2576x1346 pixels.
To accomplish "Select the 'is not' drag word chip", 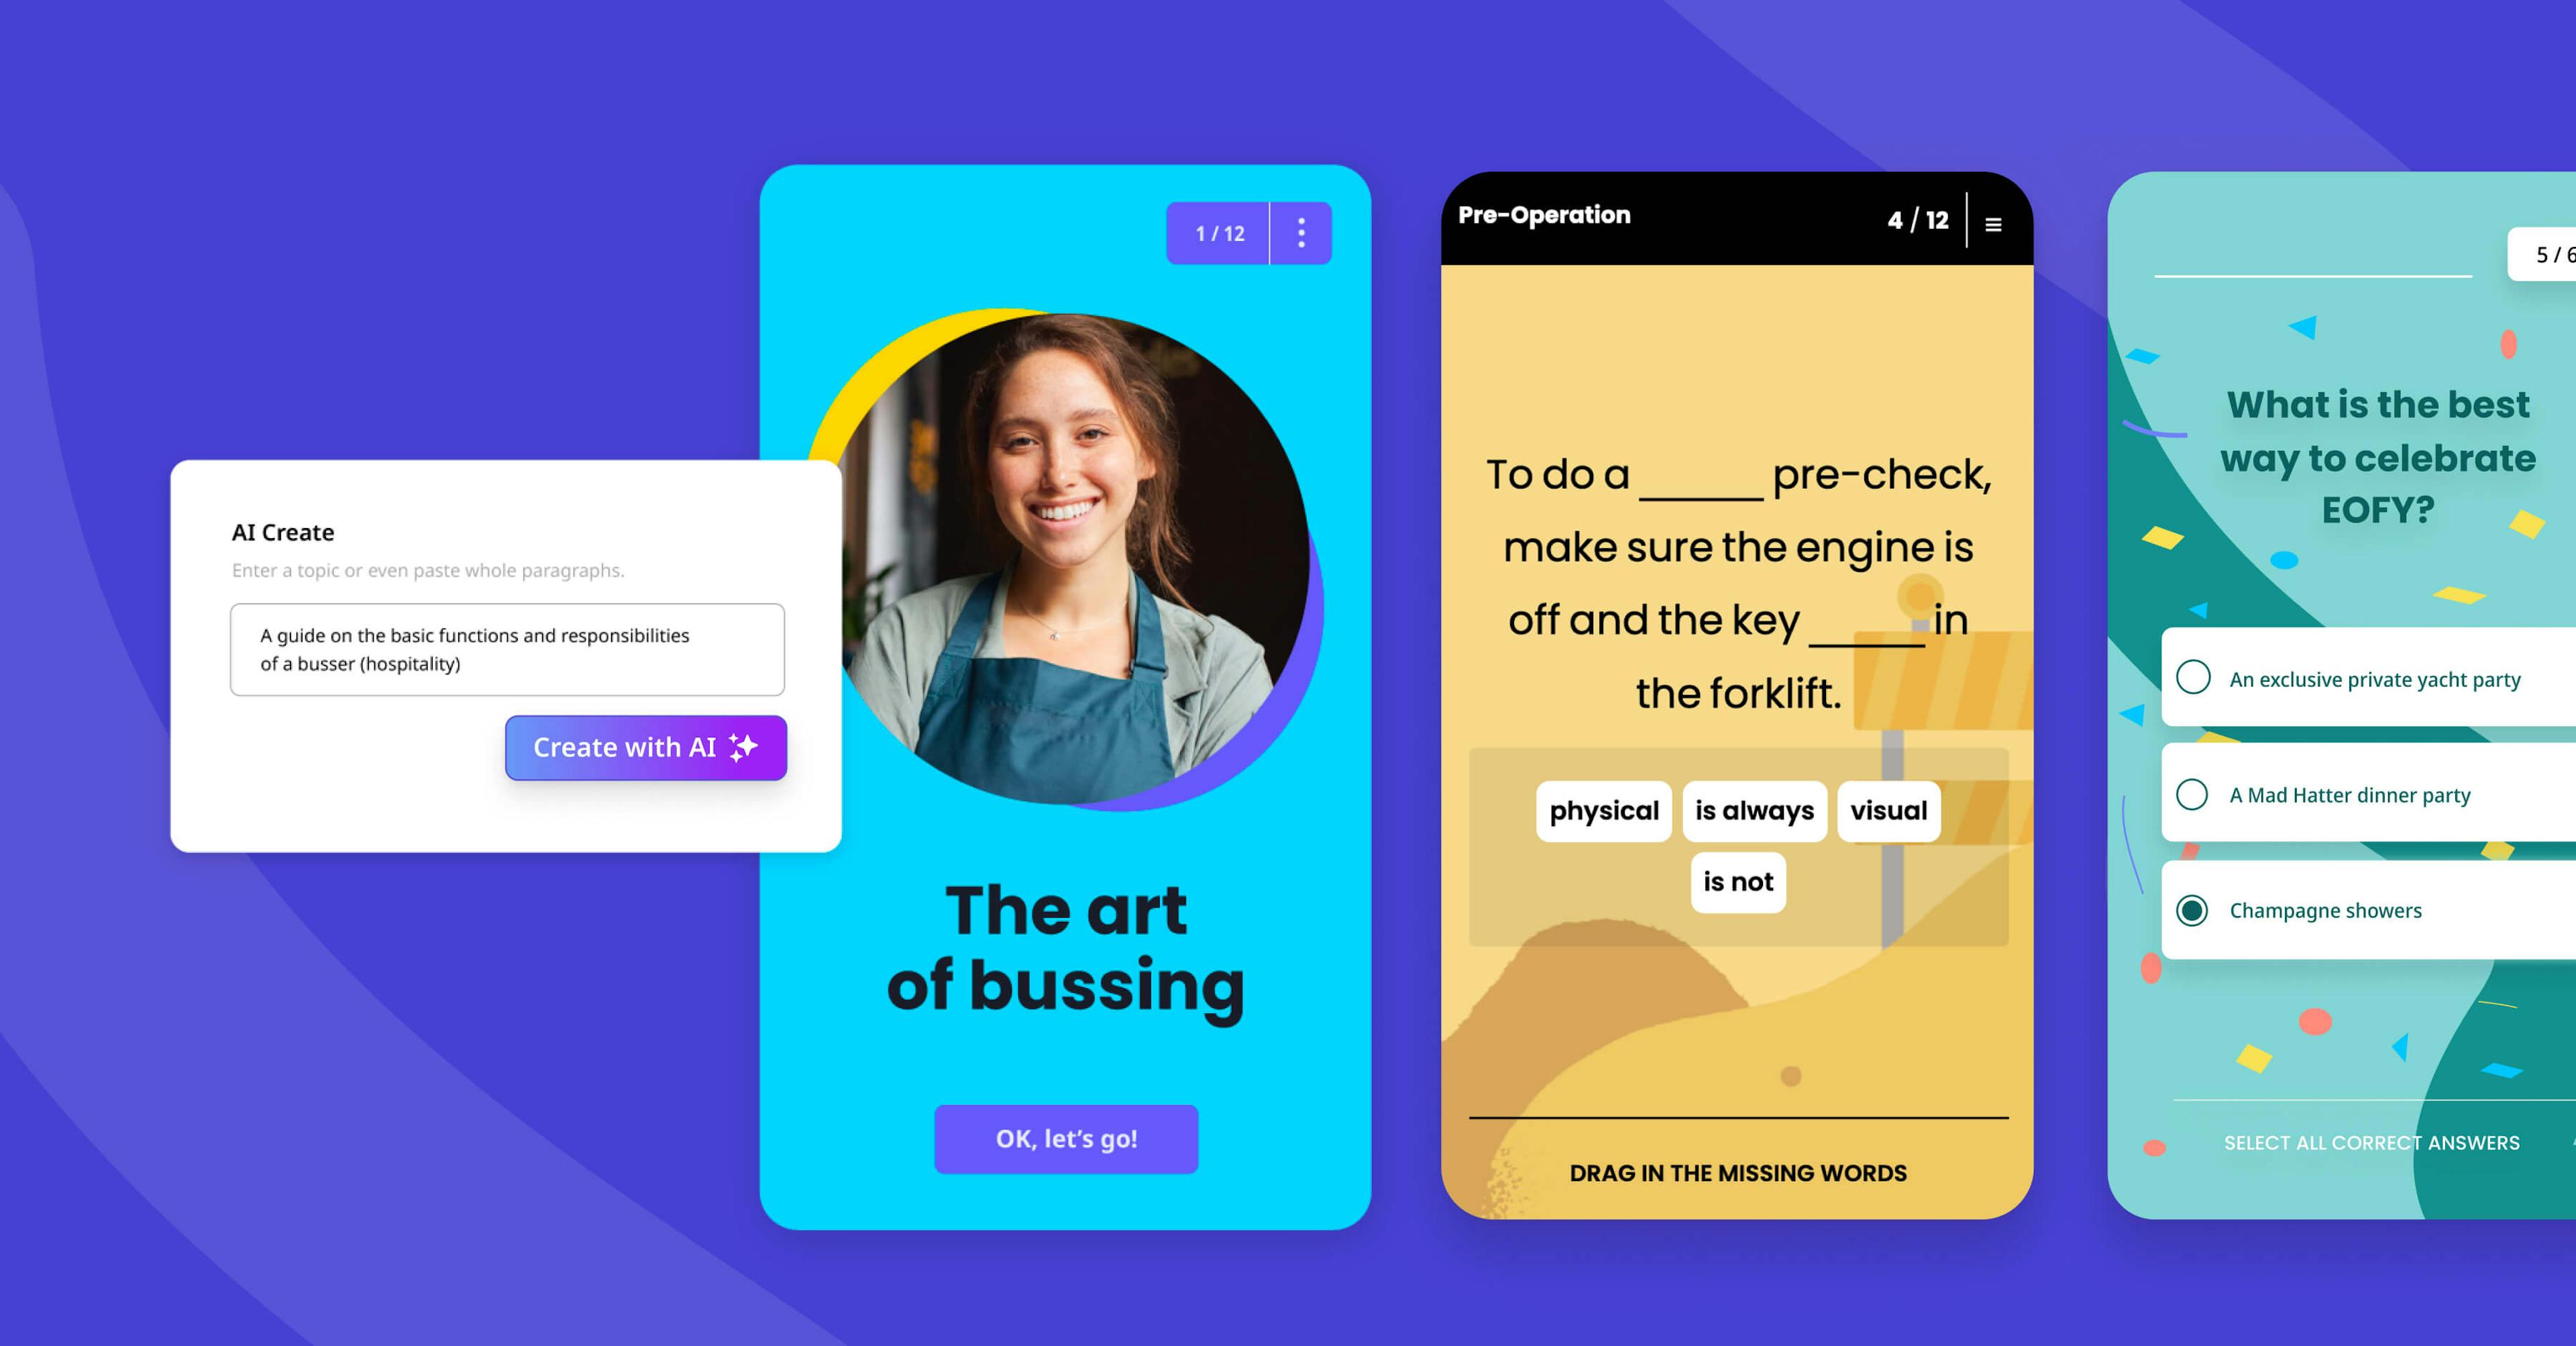I will pyautogui.click(x=1736, y=881).
